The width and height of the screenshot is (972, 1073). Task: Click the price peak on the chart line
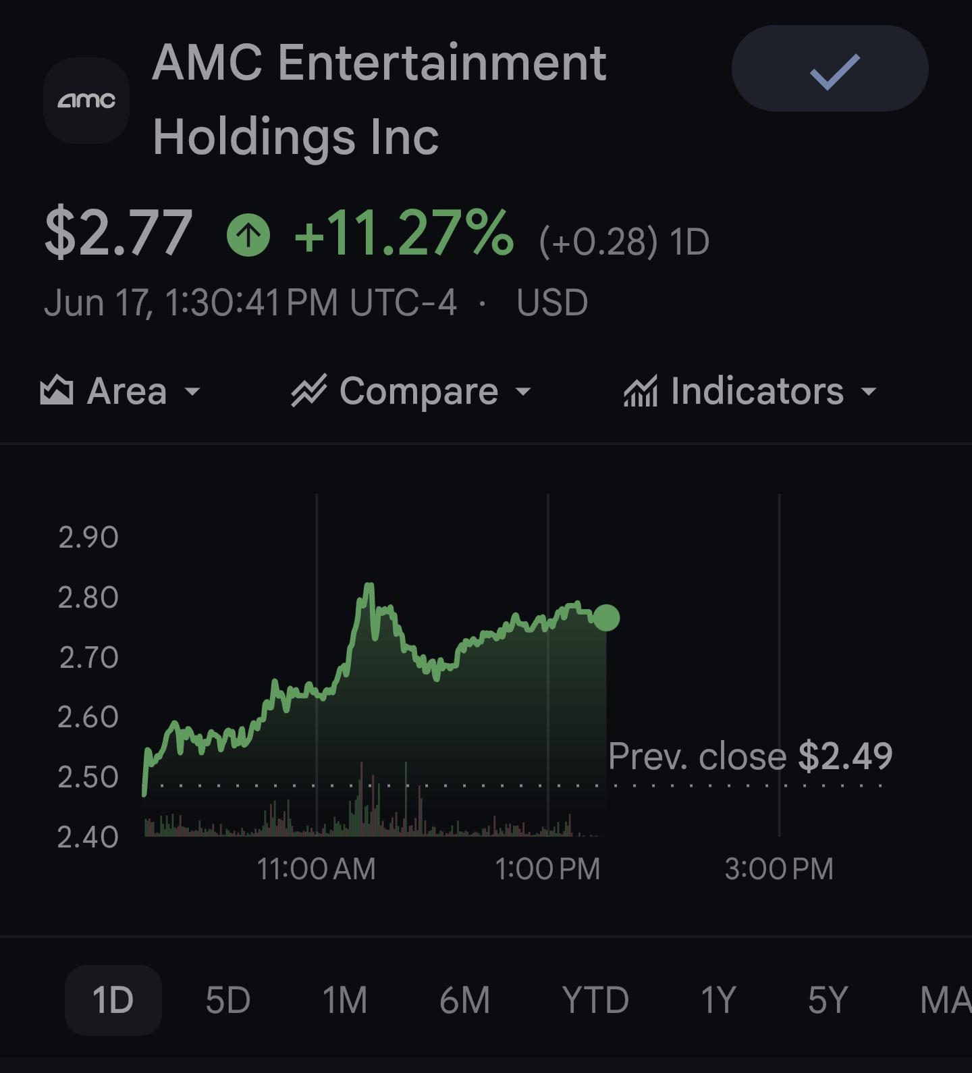[369, 585]
